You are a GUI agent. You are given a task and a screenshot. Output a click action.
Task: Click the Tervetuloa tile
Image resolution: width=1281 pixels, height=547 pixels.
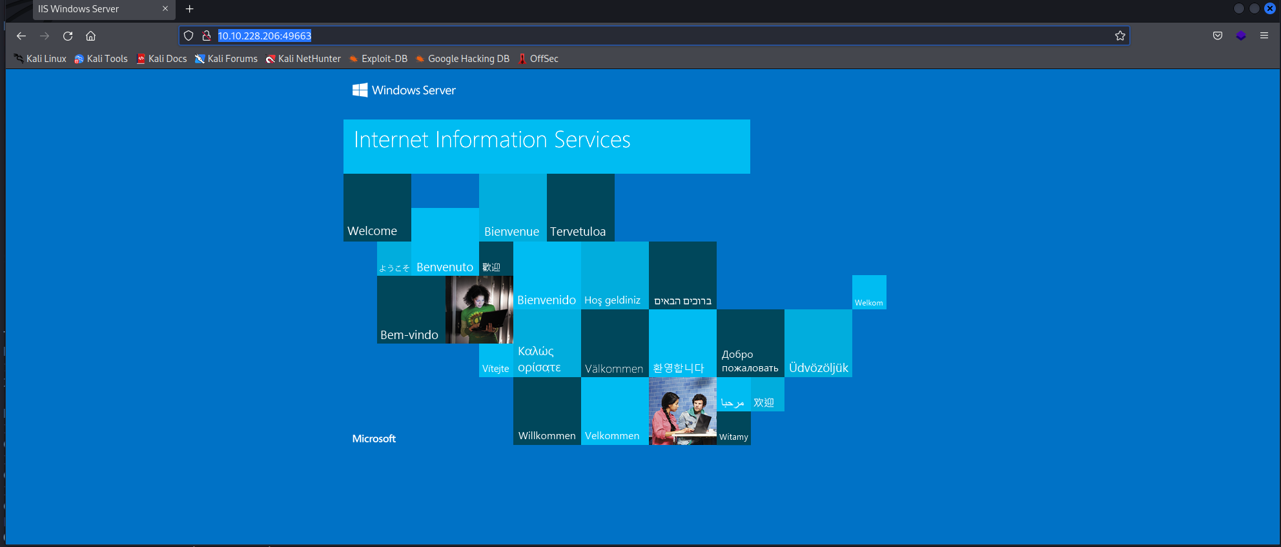point(580,208)
